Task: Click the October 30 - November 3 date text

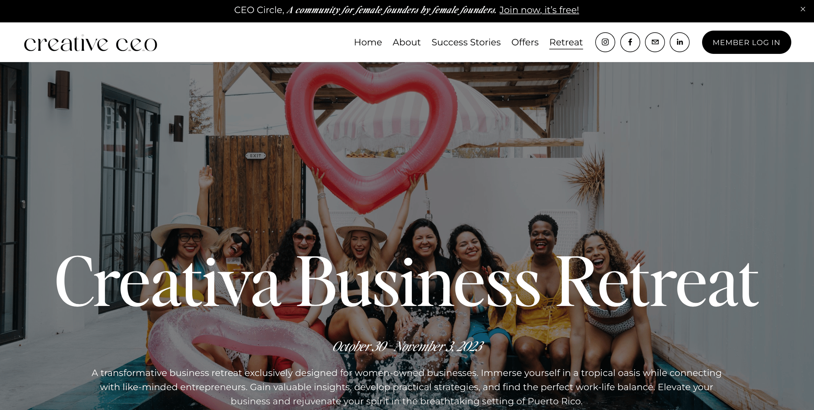Action: 407,346
